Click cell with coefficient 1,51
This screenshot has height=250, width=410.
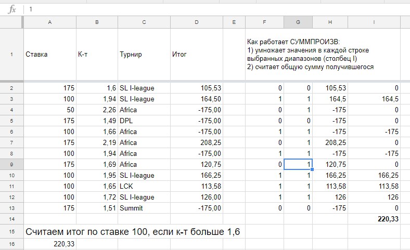click(x=97, y=208)
